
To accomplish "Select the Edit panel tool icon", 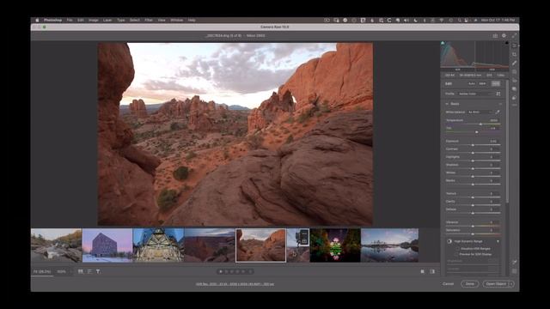I will pos(514,45).
